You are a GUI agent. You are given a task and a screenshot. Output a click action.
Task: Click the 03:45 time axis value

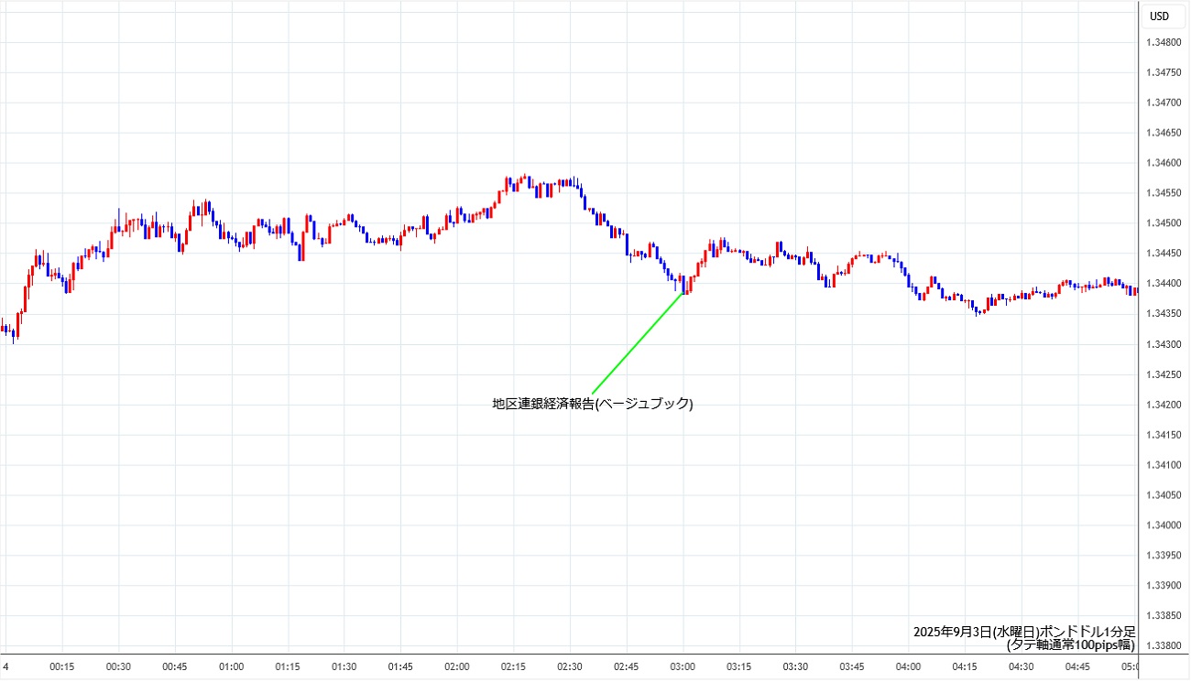click(852, 667)
